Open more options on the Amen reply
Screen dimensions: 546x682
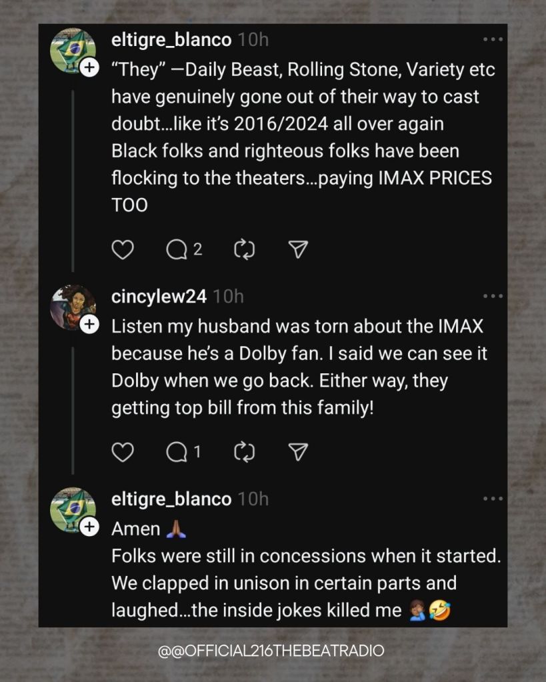(x=493, y=499)
